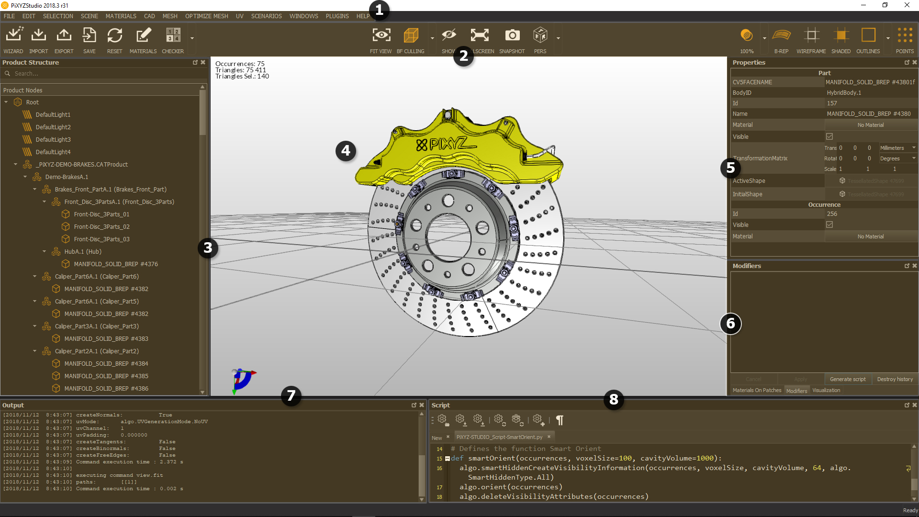Close the Output panel

pos(422,405)
